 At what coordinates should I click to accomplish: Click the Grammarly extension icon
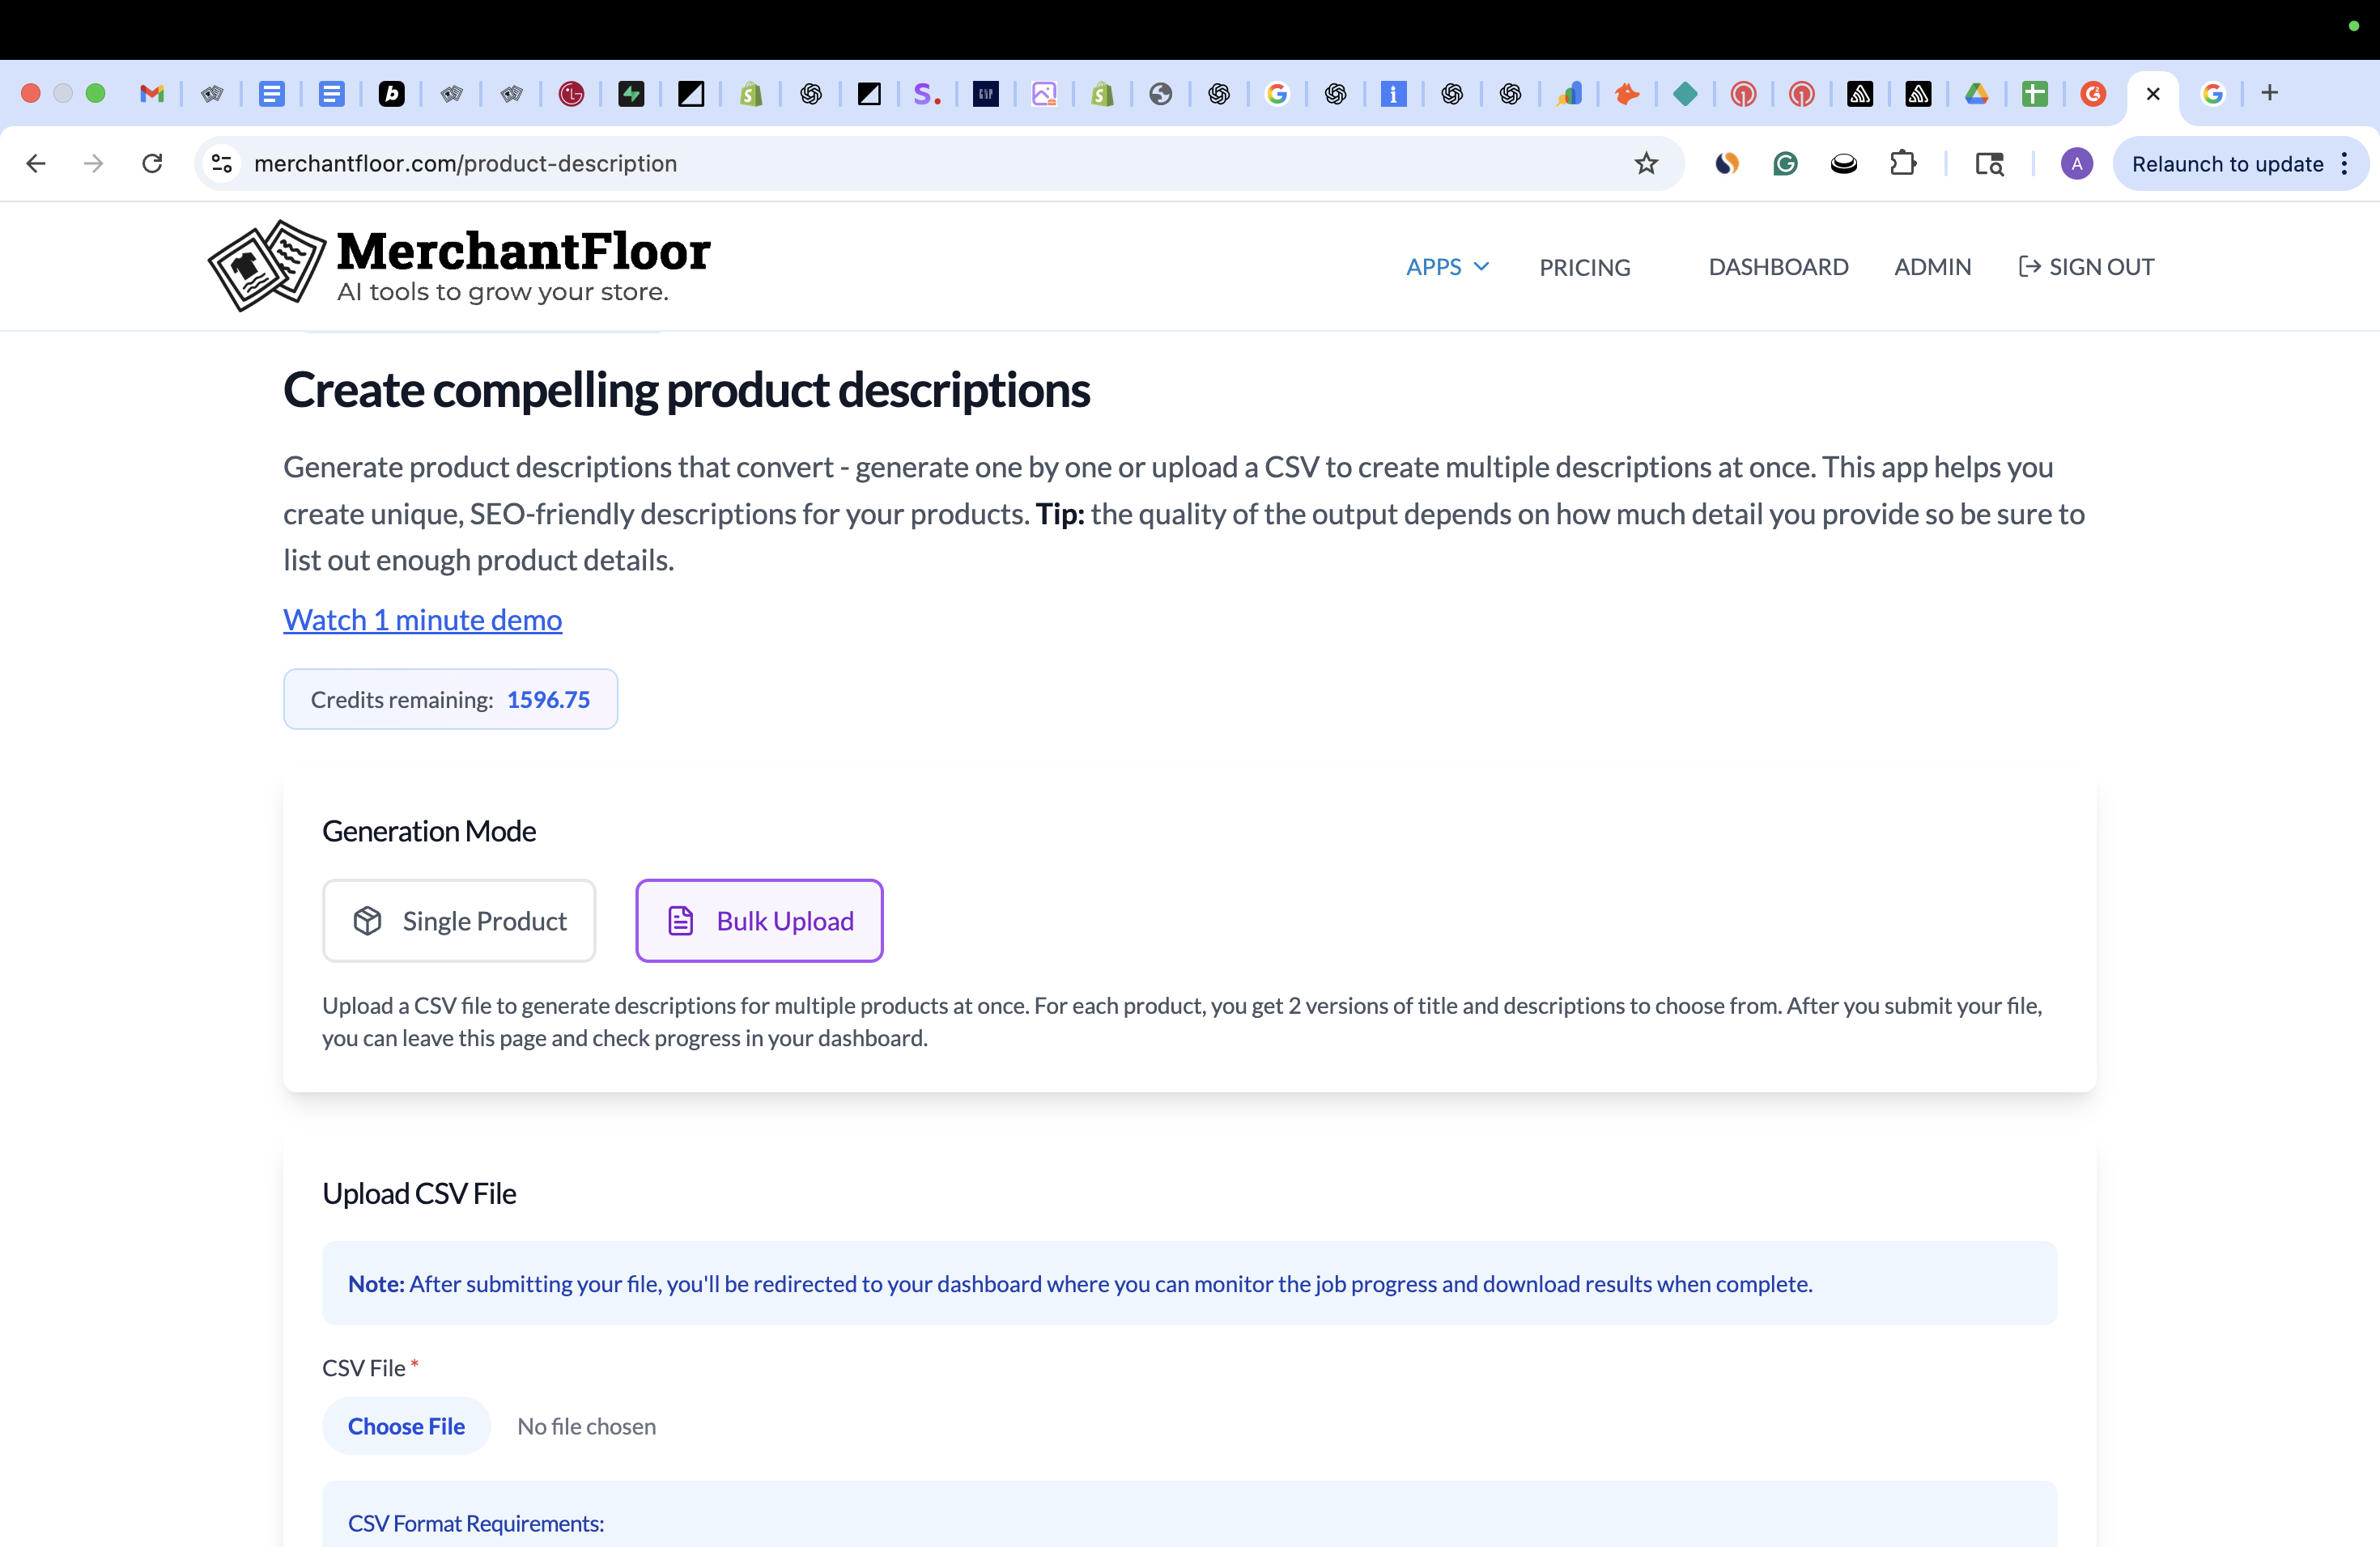pos(1785,164)
